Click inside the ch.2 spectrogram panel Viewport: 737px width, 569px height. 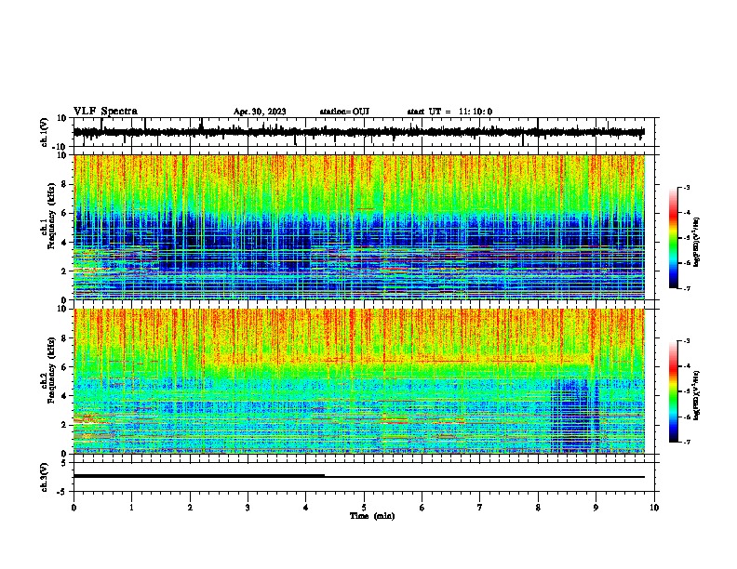click(359, 381)
